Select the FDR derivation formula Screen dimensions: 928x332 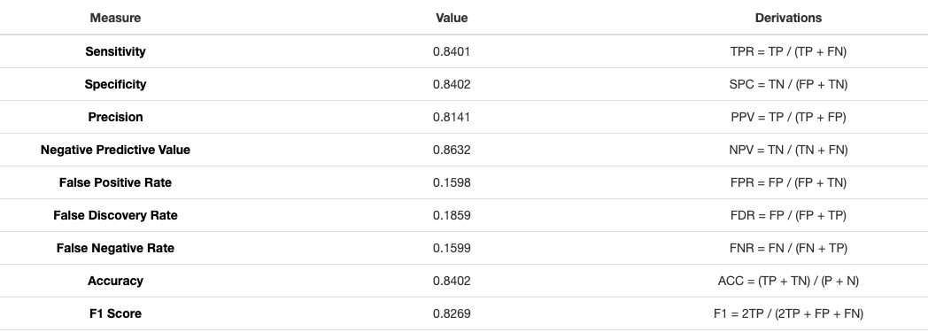coord(788,215)
